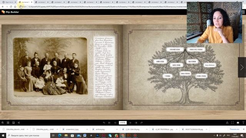Open Task View from the taskbar
Viewport: 246px width, 138px height.
tap(53, 135)
